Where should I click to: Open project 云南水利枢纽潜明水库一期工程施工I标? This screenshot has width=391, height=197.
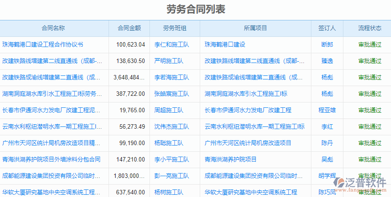click(254, 126)
